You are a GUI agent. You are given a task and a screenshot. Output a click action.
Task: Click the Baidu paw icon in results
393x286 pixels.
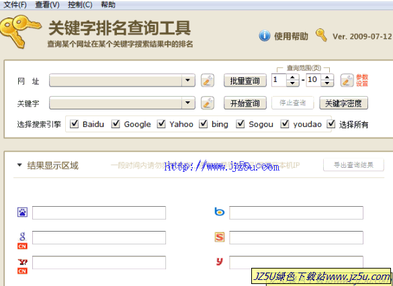click(x=22, y=212)
